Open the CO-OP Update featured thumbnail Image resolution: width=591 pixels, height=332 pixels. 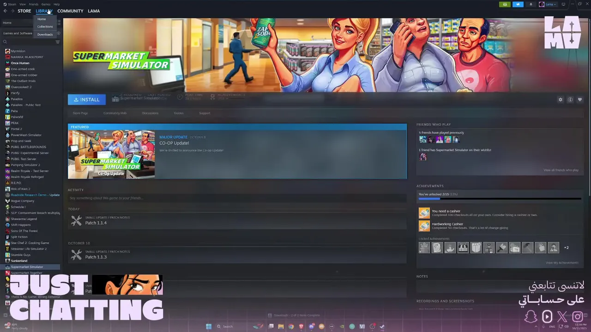coord(111,154)
